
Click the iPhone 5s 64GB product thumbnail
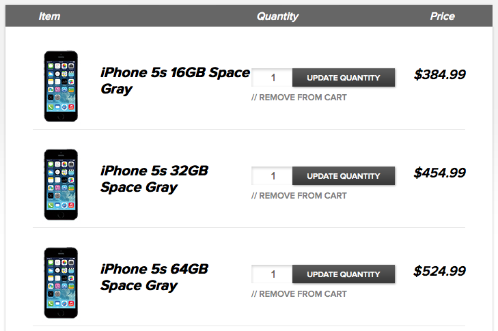click(61, 283)
